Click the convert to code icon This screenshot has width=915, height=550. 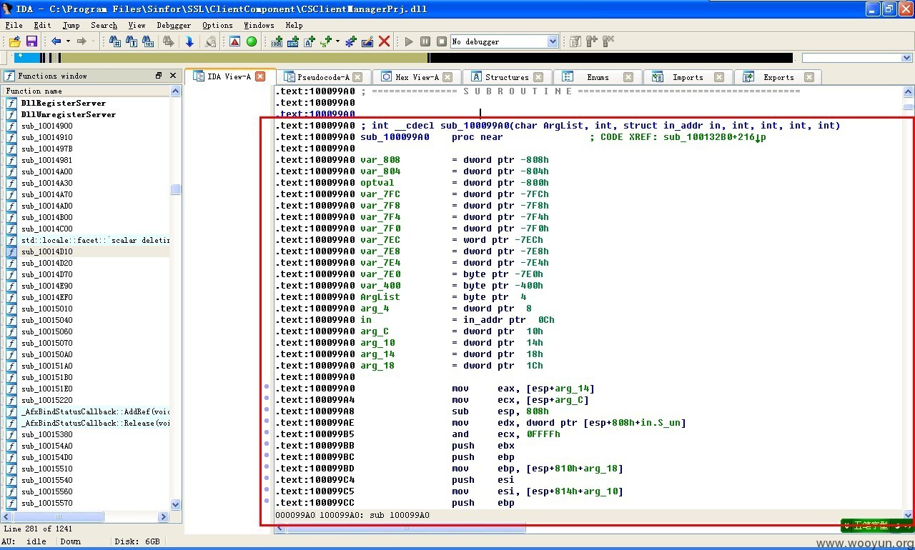point(277,41)
